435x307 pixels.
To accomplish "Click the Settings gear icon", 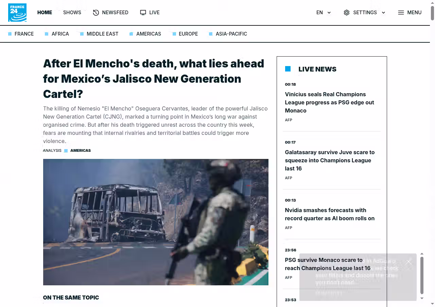I will [346, 13].
